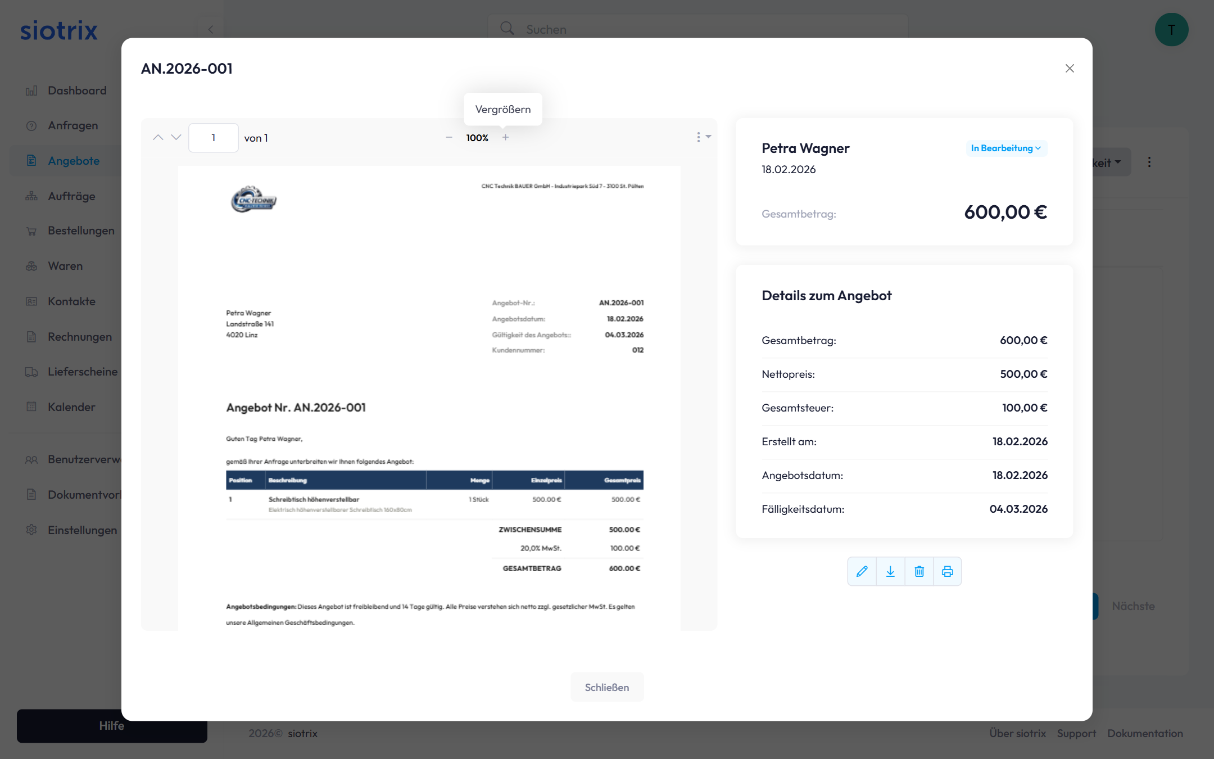Go to previous page using up arrow
The height and width of the screenshot is (759, 1214).
click(158, 137)
